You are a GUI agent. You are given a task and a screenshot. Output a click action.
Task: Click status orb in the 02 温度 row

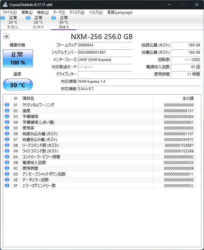(x=7, y=111)
